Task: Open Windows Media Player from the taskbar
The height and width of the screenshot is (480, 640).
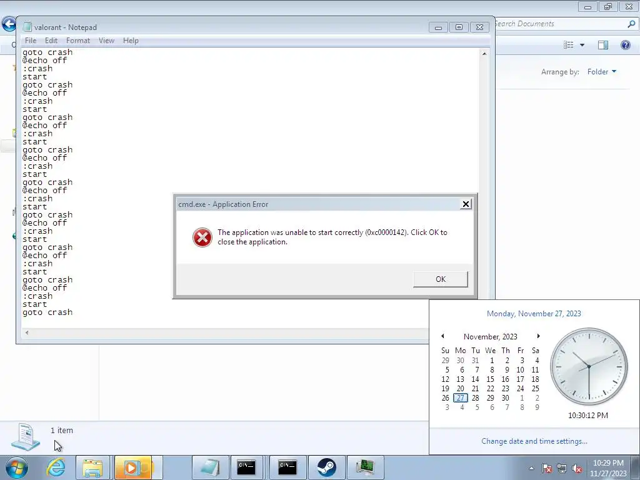Action: tap(133, 467)
